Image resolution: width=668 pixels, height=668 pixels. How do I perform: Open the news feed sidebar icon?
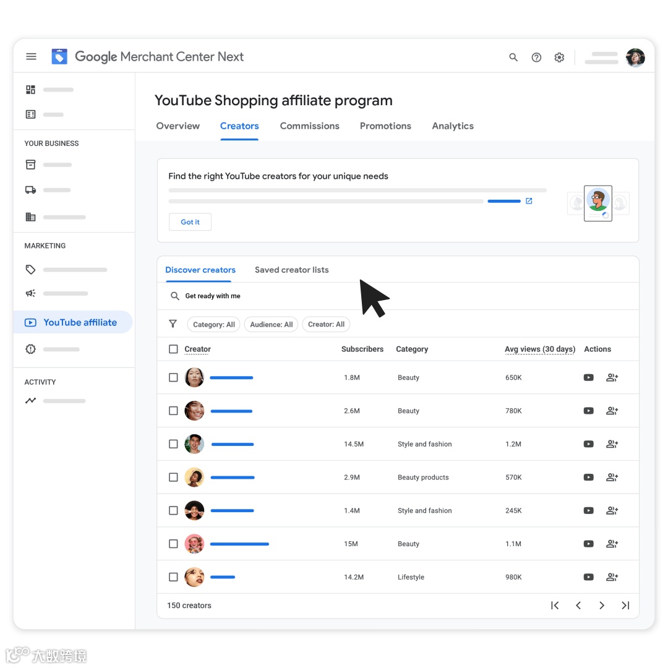(x=31, y=114)
